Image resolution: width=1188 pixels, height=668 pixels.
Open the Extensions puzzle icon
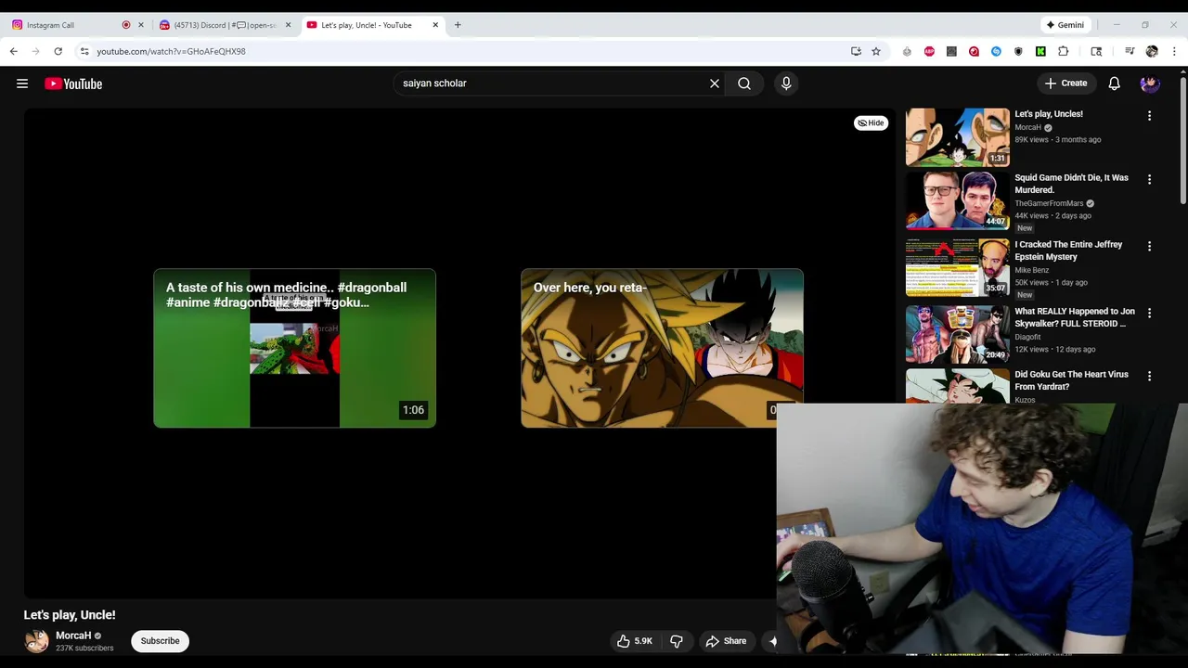point(1063,51)
